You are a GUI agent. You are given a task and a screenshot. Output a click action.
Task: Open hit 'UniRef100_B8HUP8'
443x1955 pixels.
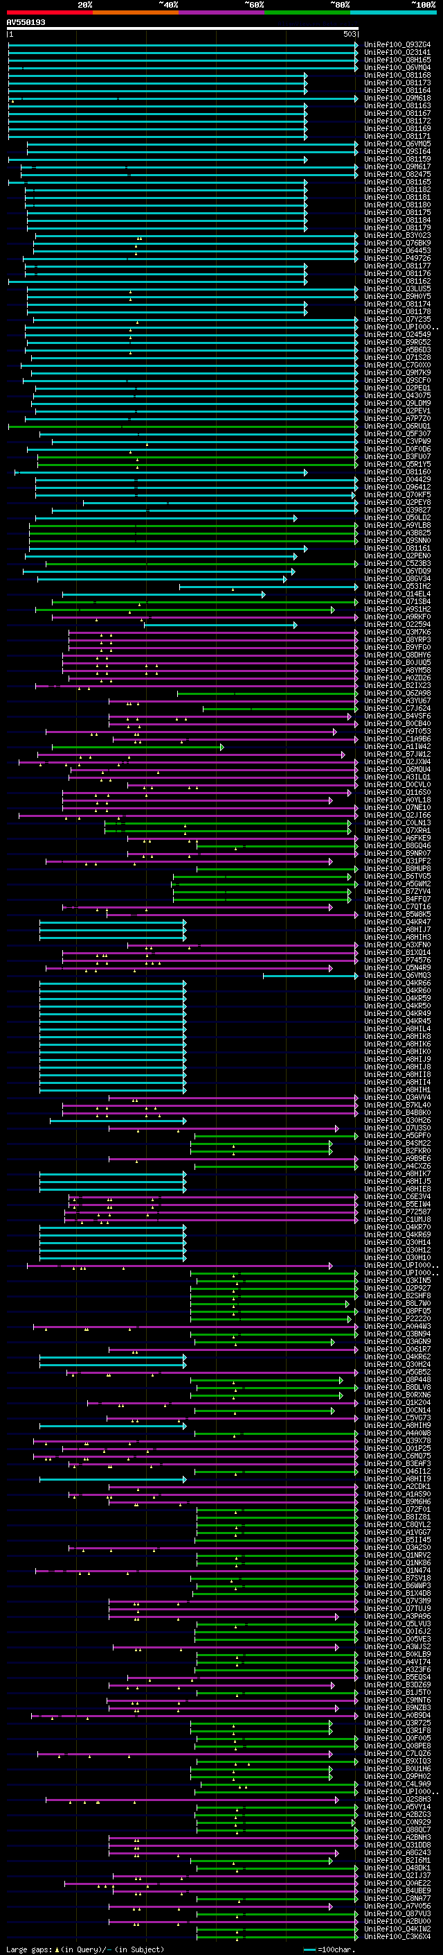(397, 868)
